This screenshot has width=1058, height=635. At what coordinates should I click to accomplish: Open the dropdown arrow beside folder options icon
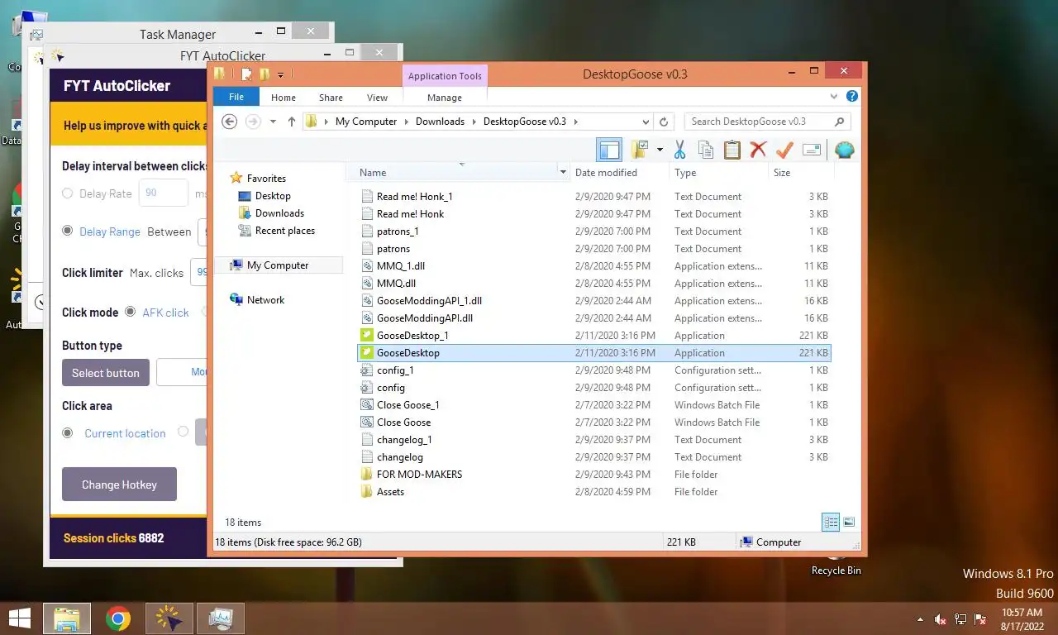[x=660, y=150]
